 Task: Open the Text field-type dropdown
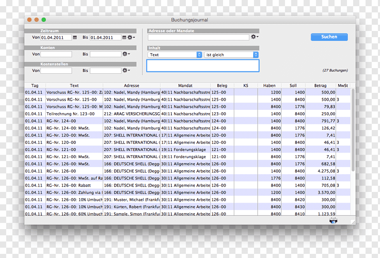pyautogui.click(x=174, y=55)
